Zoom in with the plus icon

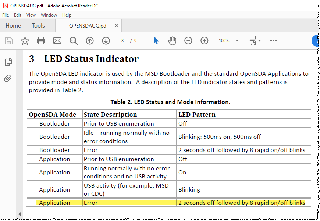(x=204, y=41)
